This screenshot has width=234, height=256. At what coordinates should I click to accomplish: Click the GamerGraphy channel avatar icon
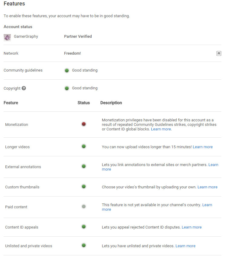pyautogui.click(x=7, y=37)
